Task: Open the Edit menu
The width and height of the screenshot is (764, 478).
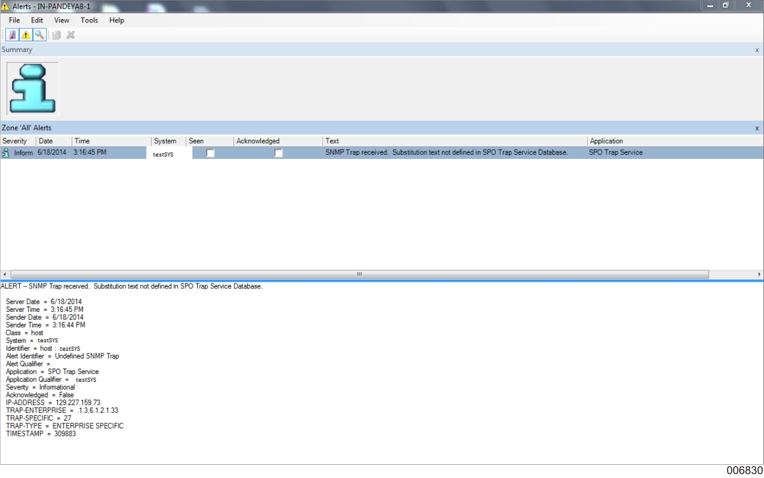Action: pyautogui.click(x=37, y=20)
